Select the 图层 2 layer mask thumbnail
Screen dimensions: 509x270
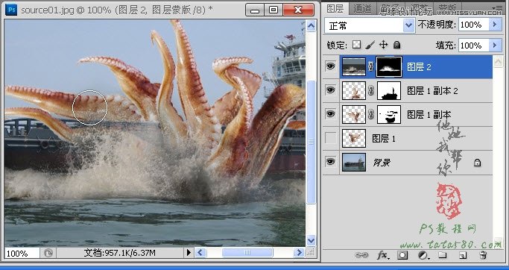(389, 66)
